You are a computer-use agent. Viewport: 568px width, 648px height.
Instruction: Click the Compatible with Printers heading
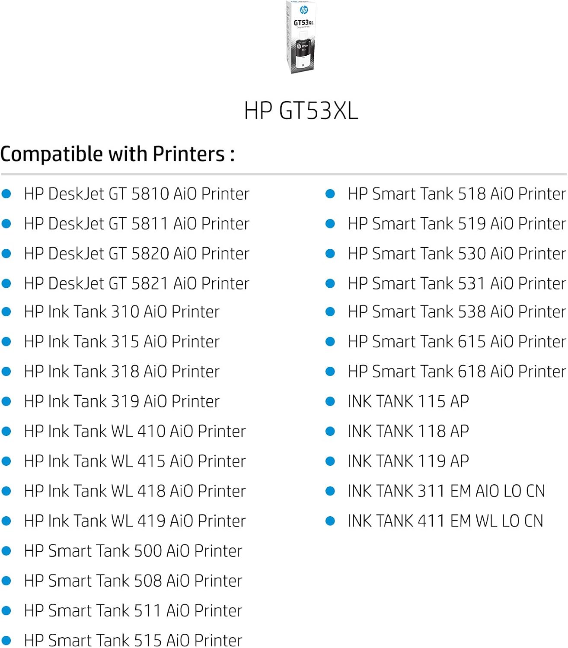[118, 154]
